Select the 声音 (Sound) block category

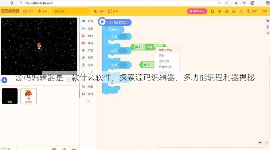pyautogui.click(x=88, y=50)
